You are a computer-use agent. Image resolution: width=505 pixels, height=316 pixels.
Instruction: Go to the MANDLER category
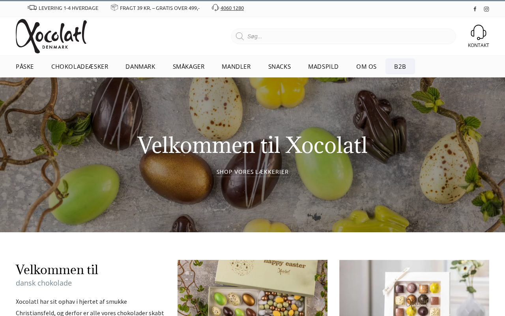[236, 66]
